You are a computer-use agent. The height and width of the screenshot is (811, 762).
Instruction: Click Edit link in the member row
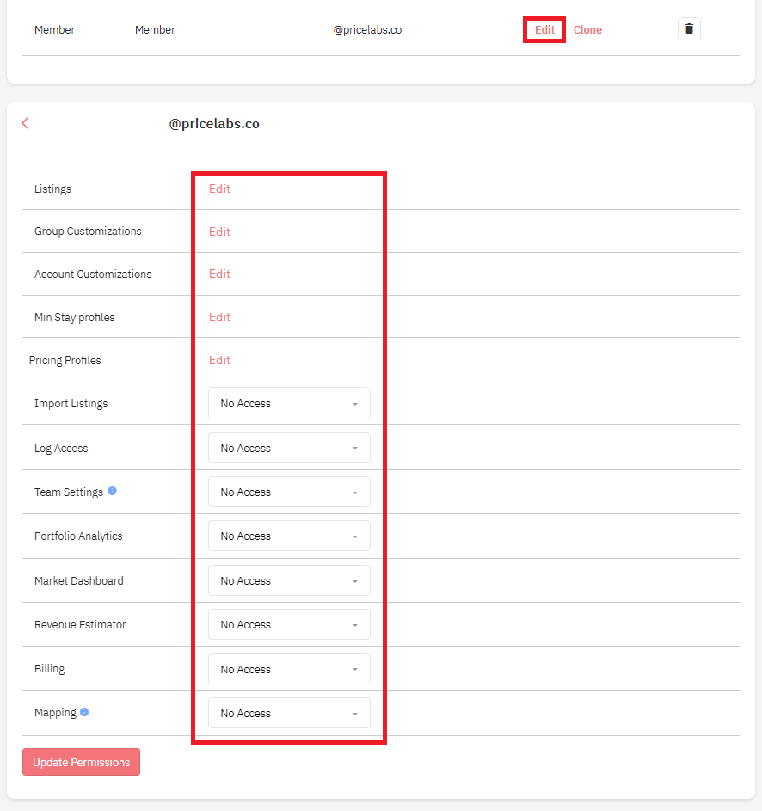coord(544,29)
